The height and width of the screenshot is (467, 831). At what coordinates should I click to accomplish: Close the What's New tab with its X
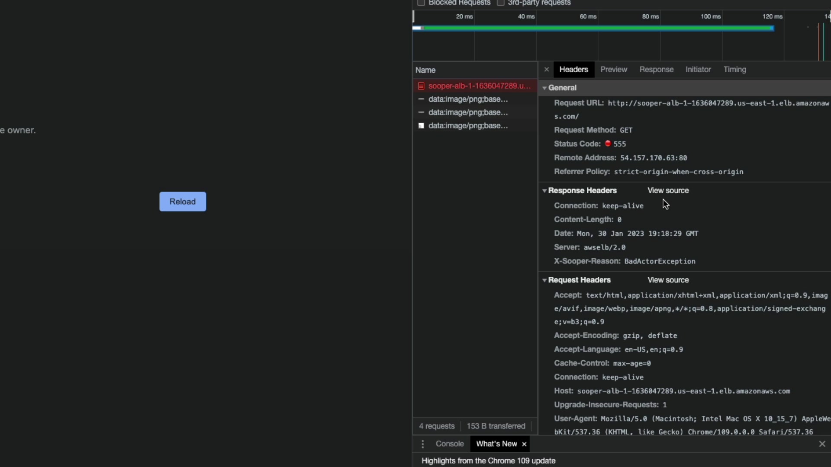point(524,444)
